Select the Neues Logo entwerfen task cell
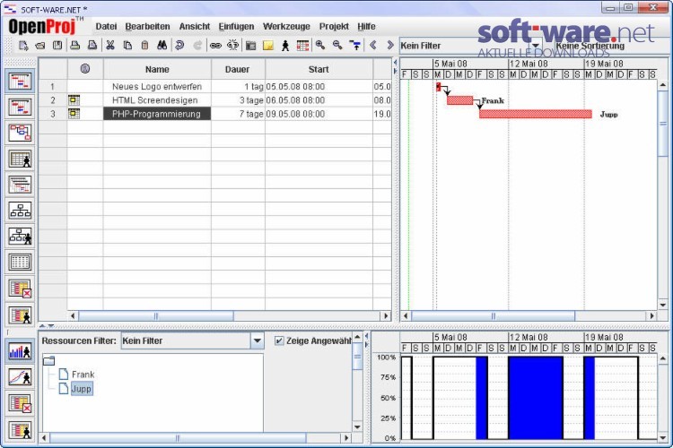Image resolution: width=673 pixels, height=448 pixels. pos(157,87)
